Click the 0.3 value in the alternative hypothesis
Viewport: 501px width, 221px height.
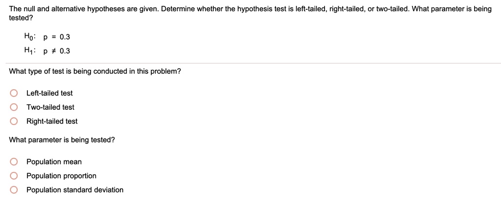[65, 51]
